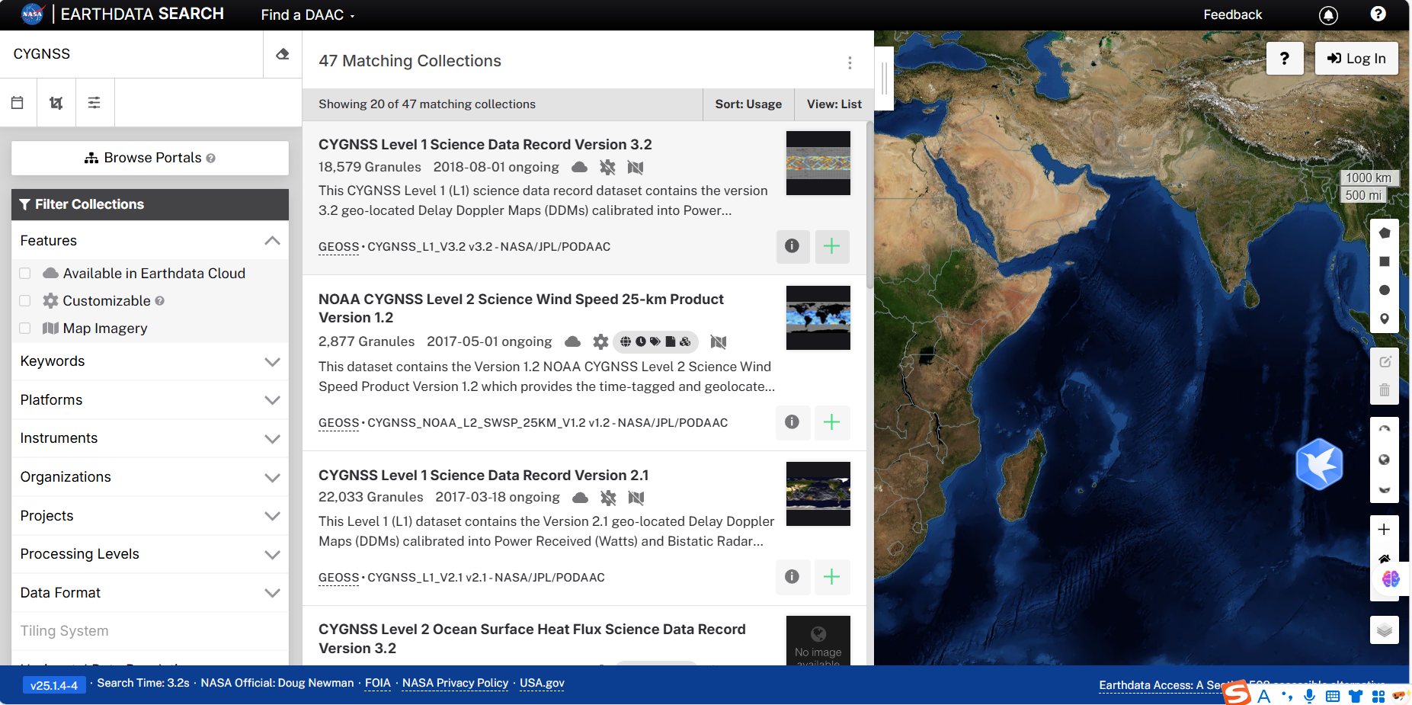Open the USA.gov footer link
The height and width of the screenshot is (705, 1412).
tap(542, 683)
